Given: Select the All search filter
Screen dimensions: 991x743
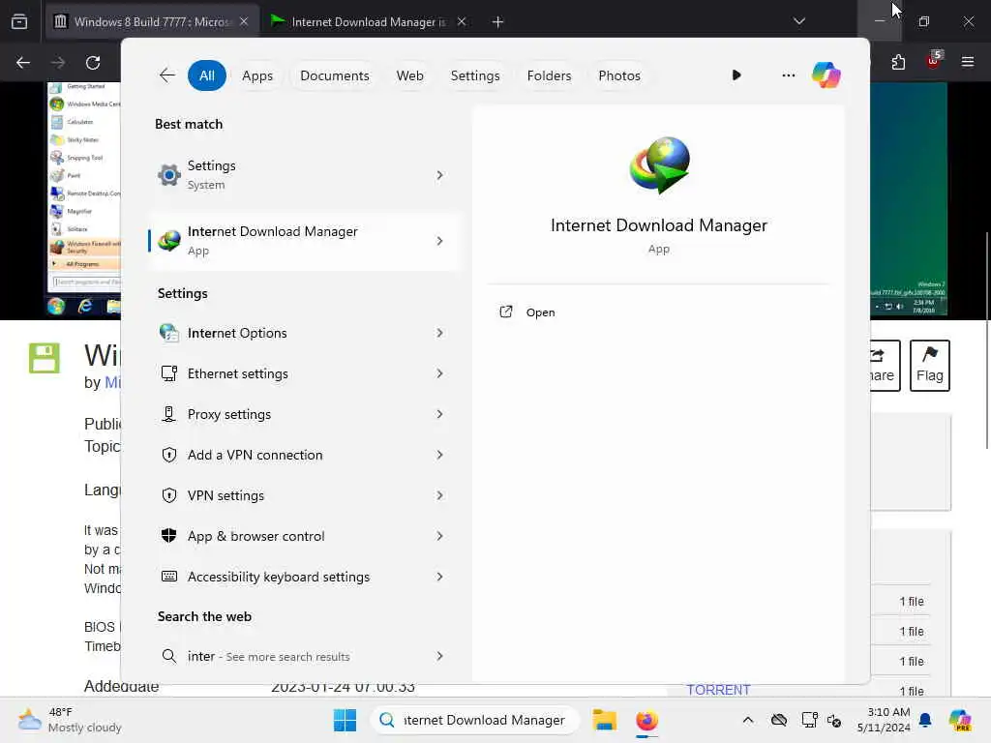Looking at the screenshot, I should point(207,75).
